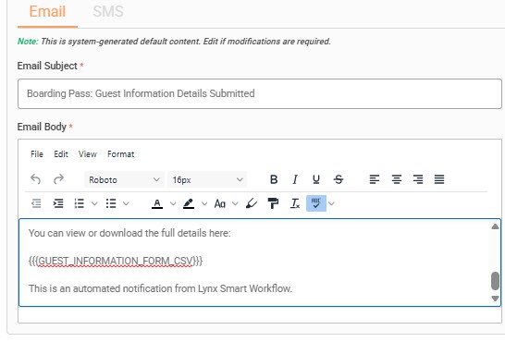This screenshot has width=505, height=342.
Task: Decrease indent of the paragraph
Action: [x=36, y=203]
